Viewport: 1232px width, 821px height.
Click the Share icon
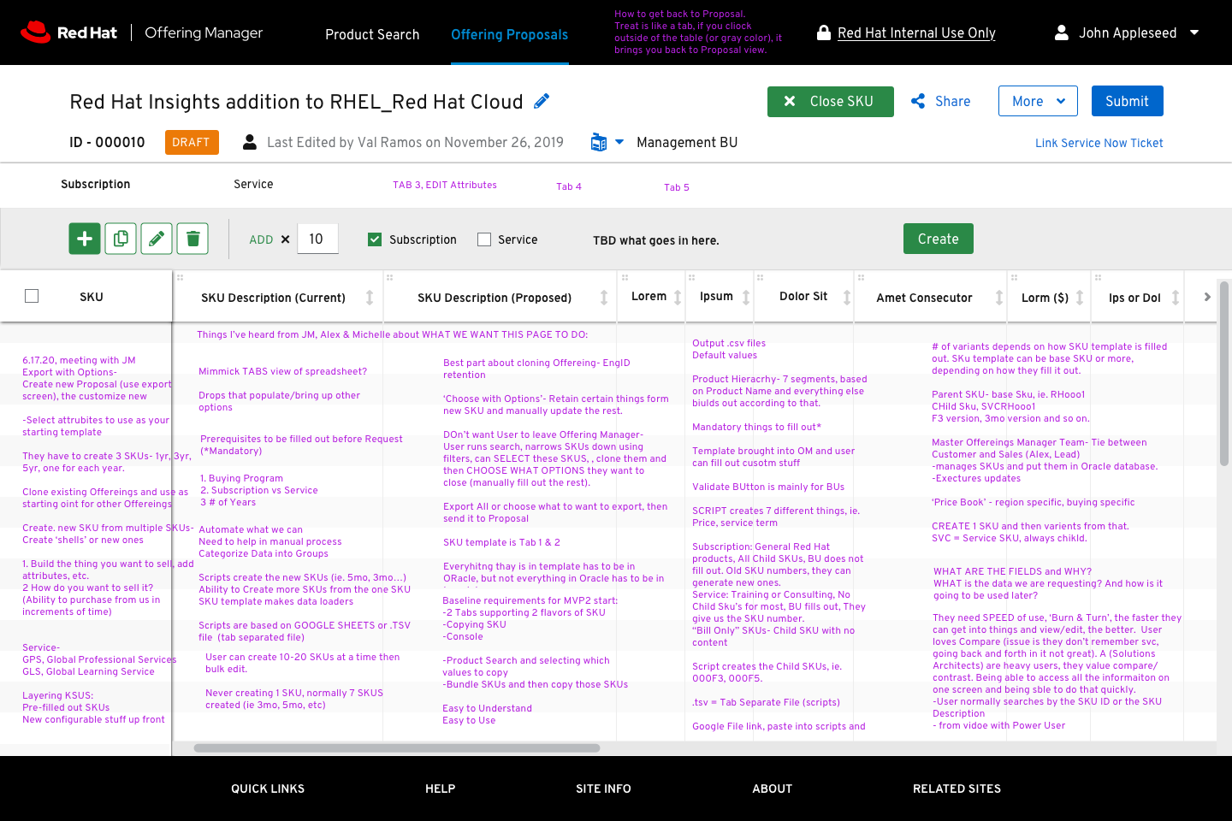(x=918, y=101)
